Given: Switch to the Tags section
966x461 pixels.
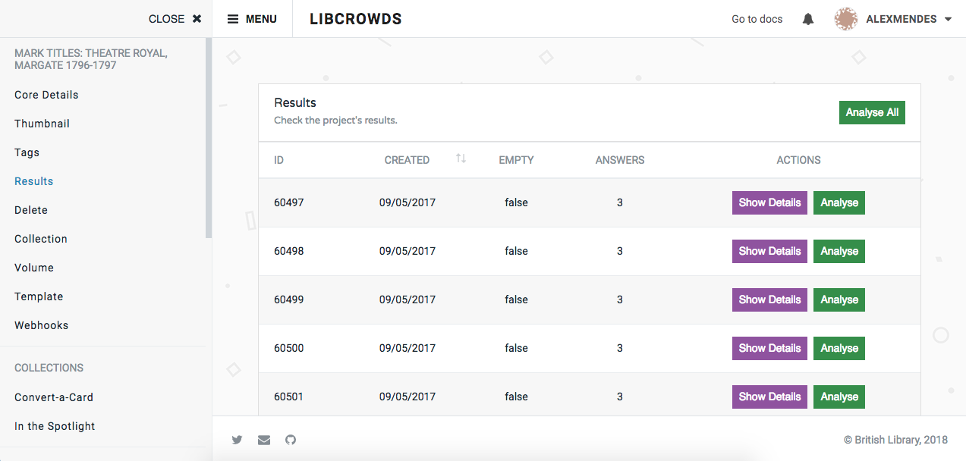Looking at the screenshot, I should coord(26,152).
